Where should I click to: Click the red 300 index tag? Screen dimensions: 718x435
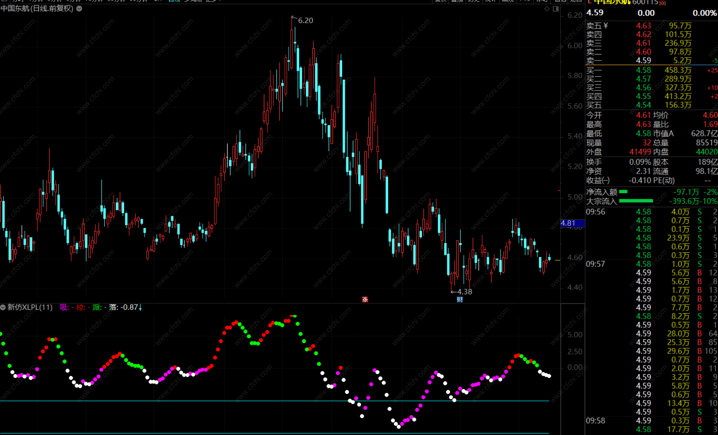[x=662, y=3]
